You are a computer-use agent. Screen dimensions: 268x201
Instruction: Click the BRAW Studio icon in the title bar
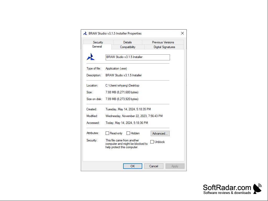pyautogui.click(x=85, y=33)
